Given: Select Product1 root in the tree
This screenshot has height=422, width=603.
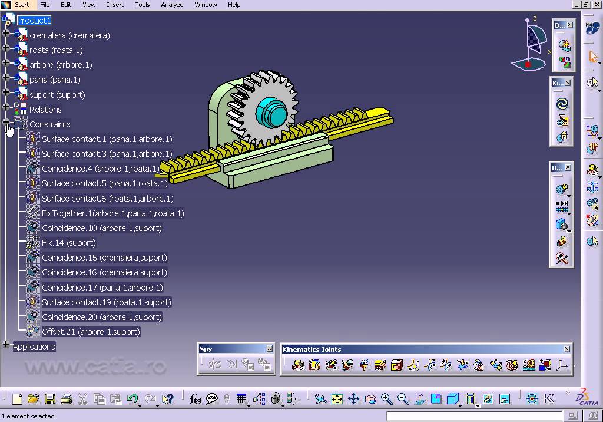Looking at the screenshot, I should point(34,21).
